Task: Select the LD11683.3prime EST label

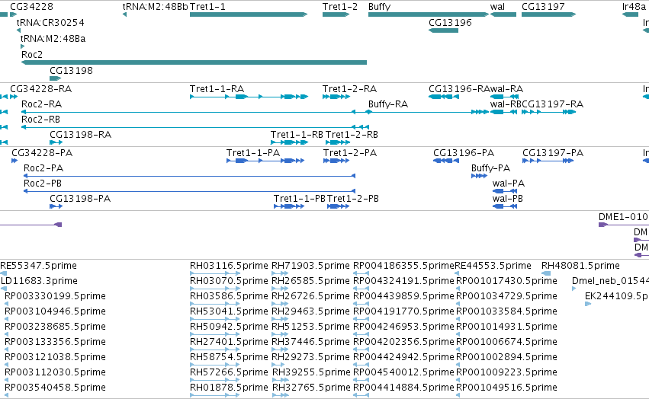Action: [39, 281]
